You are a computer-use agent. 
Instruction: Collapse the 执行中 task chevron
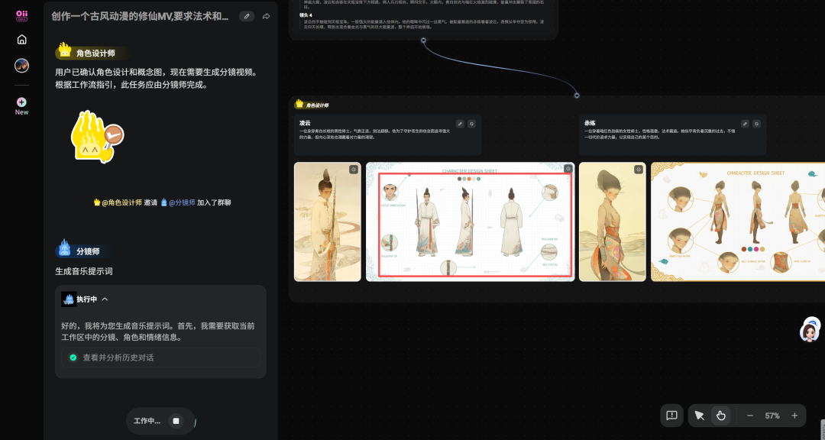[105, 299]
